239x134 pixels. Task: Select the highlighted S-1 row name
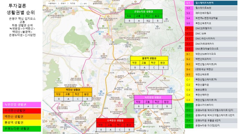215,3
